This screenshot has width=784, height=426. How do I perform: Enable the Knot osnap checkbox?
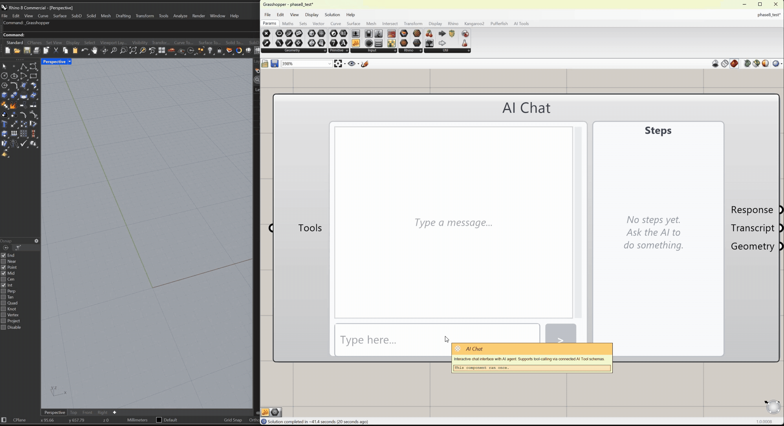click(x=3, y=309)
